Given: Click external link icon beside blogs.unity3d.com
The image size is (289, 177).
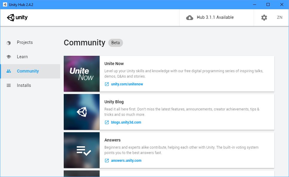Looking at the screenshot, I should (107, 122).
